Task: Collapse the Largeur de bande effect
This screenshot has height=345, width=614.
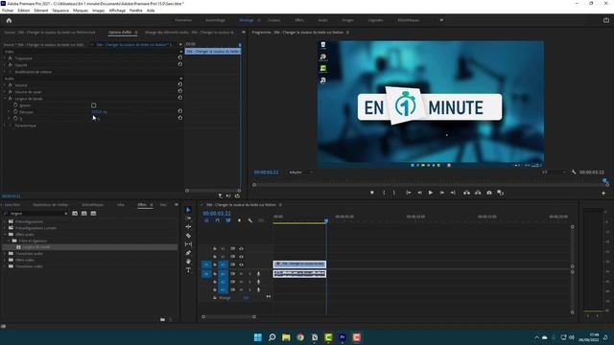Action: (x=5, y=99)
